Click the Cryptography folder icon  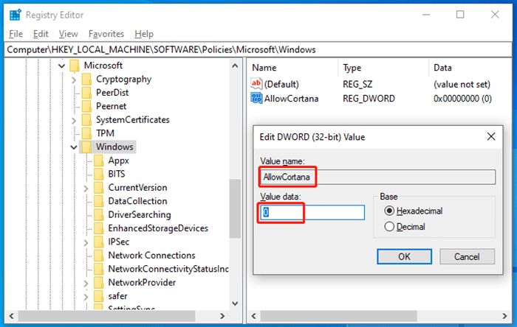[86, 79]
